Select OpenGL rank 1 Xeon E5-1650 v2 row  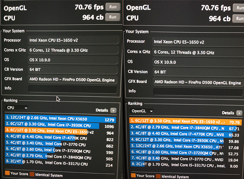coord(185,121)
